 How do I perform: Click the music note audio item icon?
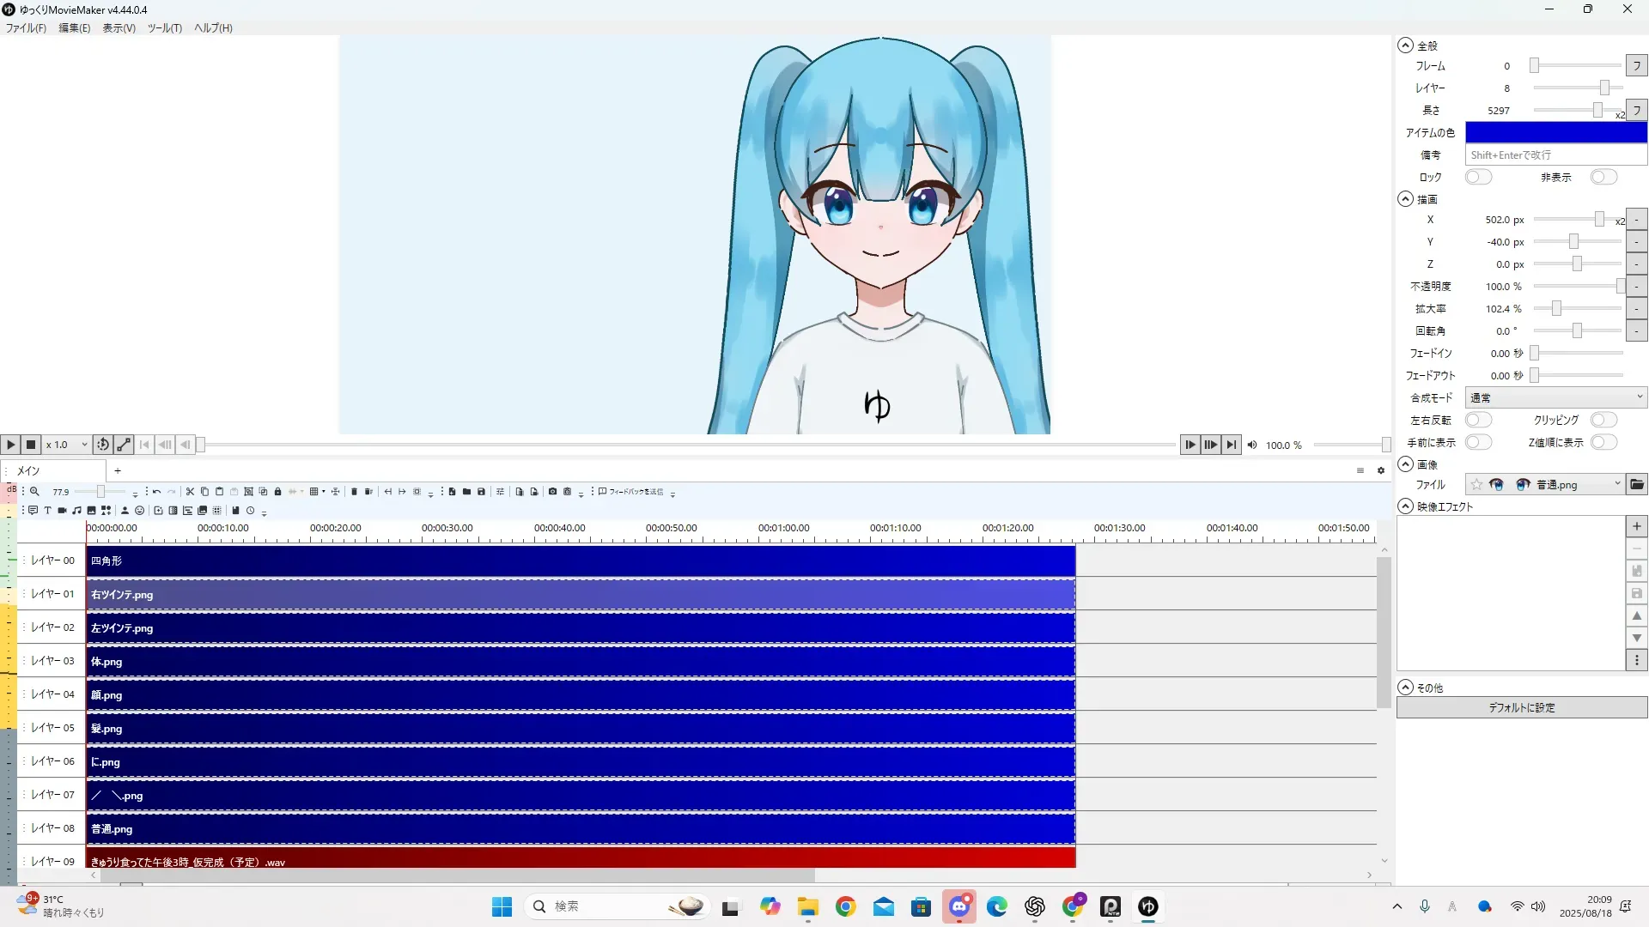(x=76, y=511)
